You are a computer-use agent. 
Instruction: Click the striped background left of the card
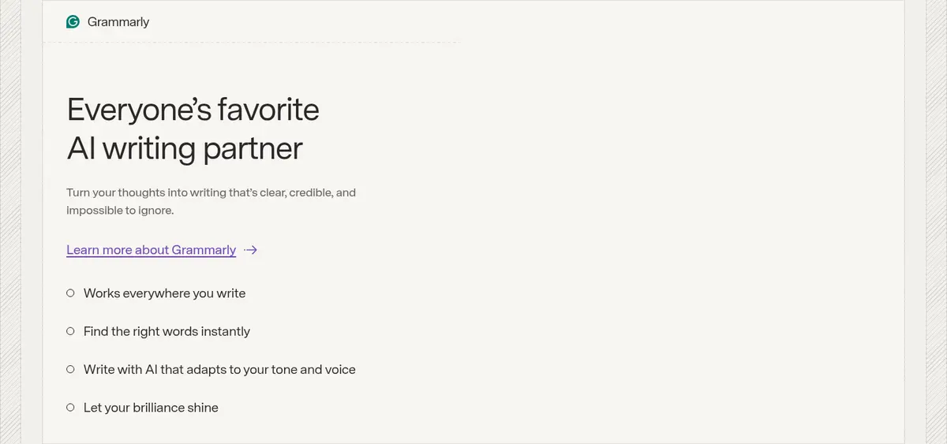point(21,222)
